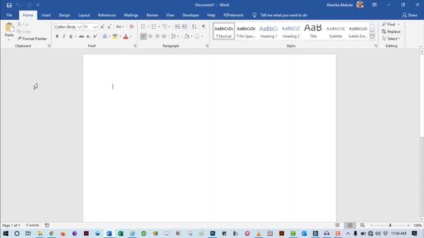
Task: Click Replace in Editing group
Action: pyautogui.click(x=391, y=32)
